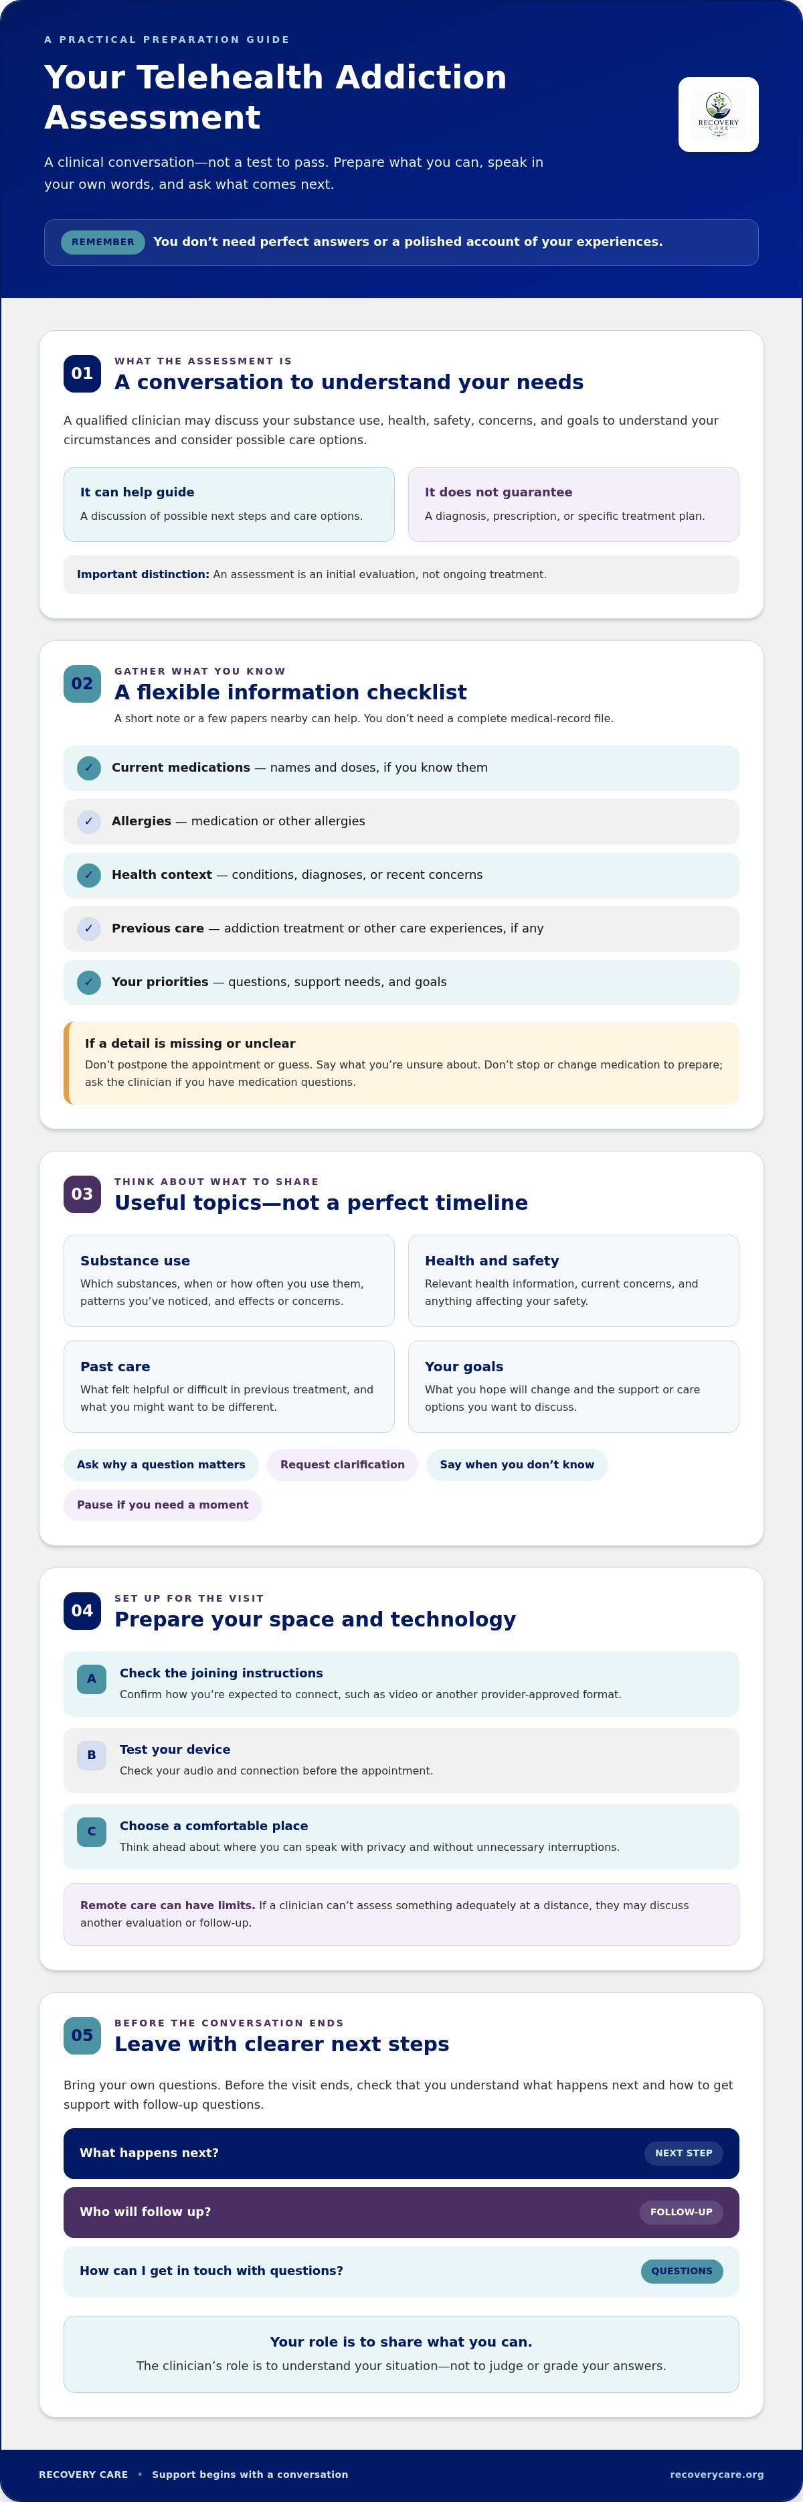Select the 01 section number badge
The height and width of the screenshot is (2502, 803).
(x=82, y=374)
